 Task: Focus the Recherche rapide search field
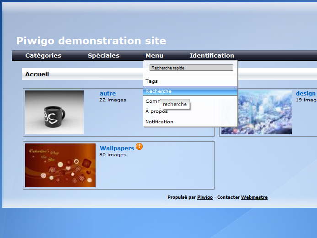click(191, 68)
